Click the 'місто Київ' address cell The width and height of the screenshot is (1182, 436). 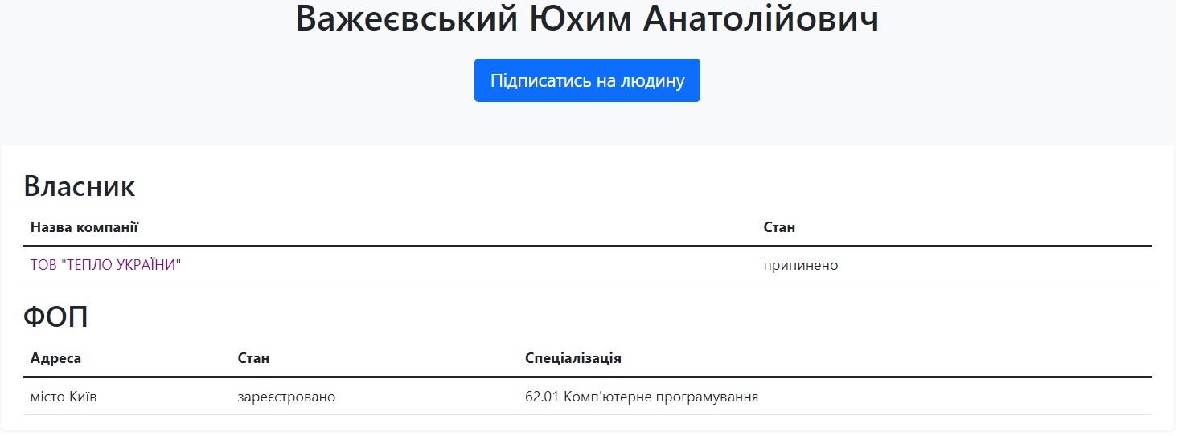(x=64, y=397)
